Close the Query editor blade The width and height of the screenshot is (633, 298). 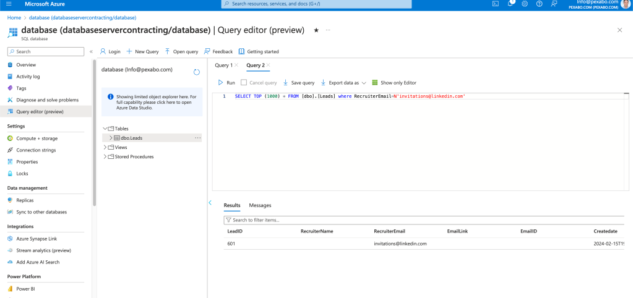pos(619,30)
